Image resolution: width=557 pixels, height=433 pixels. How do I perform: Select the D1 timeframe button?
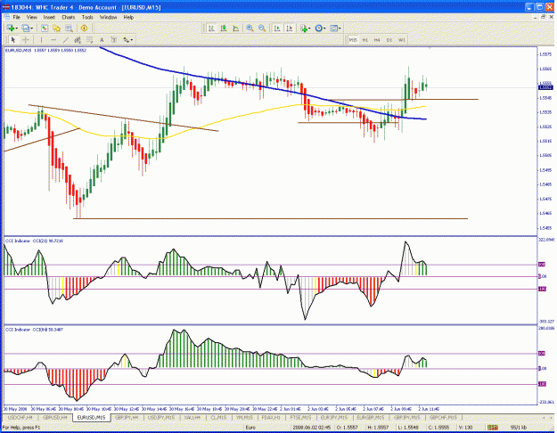point(389,40)
